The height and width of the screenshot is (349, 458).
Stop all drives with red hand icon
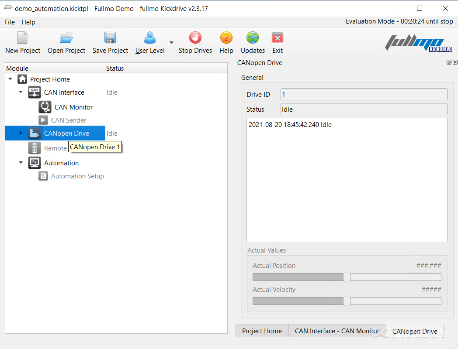[195, 38]
